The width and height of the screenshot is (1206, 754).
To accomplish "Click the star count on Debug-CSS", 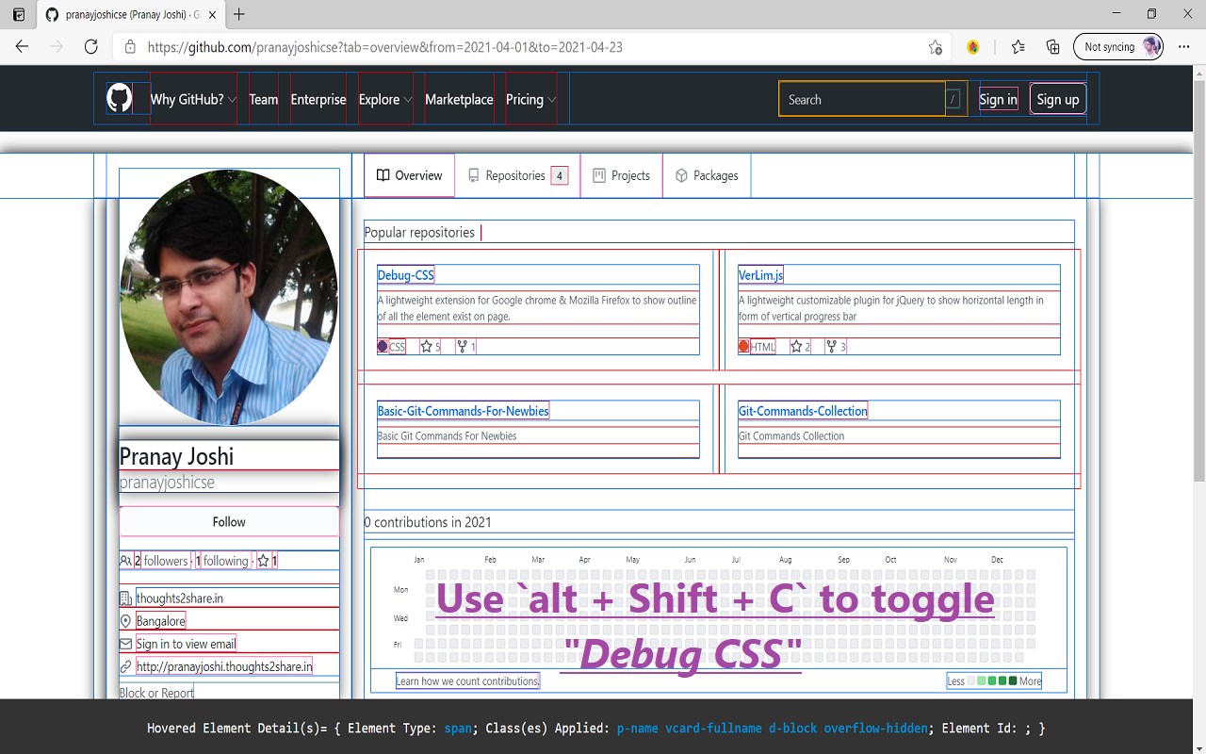I will tap(431, 347).
